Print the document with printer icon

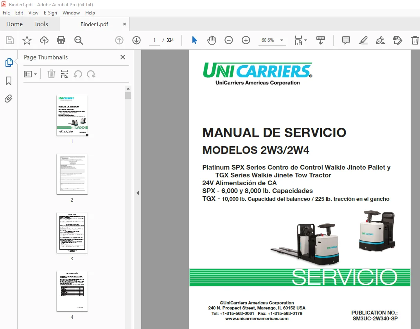click(x=61, y=40)
